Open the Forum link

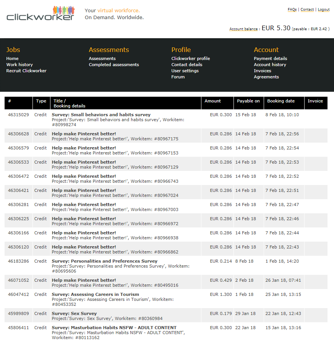[178, 77]
